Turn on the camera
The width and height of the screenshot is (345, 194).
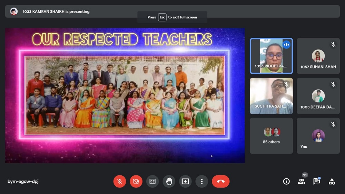[x=136, y=181]
